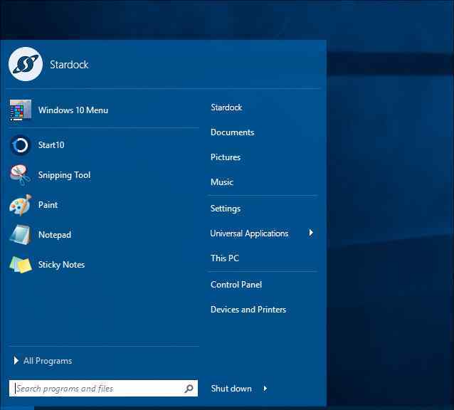
Task: Open This PC
Action: (x=225, y=258)
